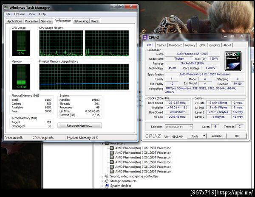255x197 pixels.
Task: Click the Package value Socket AM3 (938)
Action: (x=192, y=63)
